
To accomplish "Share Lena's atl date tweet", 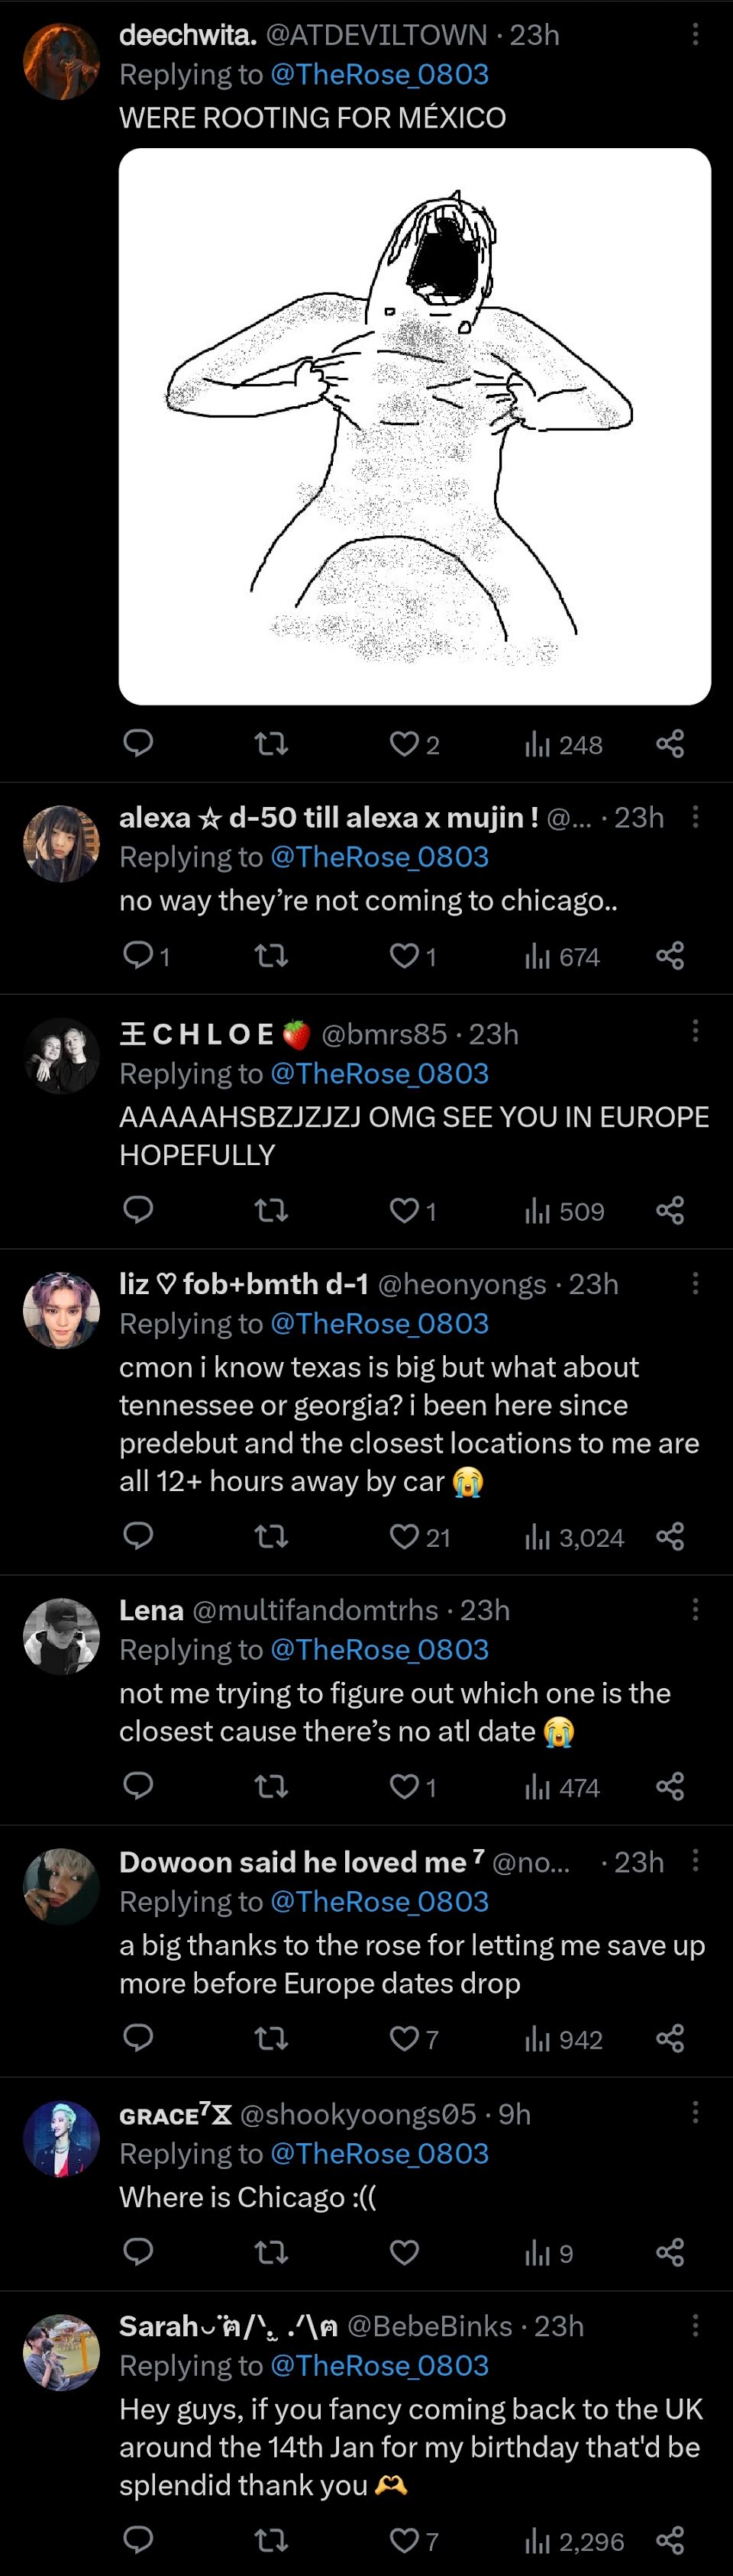I will 670,1786.
